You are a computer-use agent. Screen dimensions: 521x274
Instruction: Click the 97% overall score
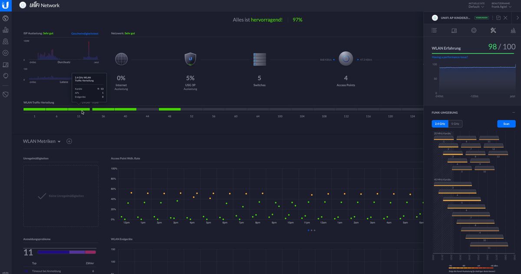point(297,20)
